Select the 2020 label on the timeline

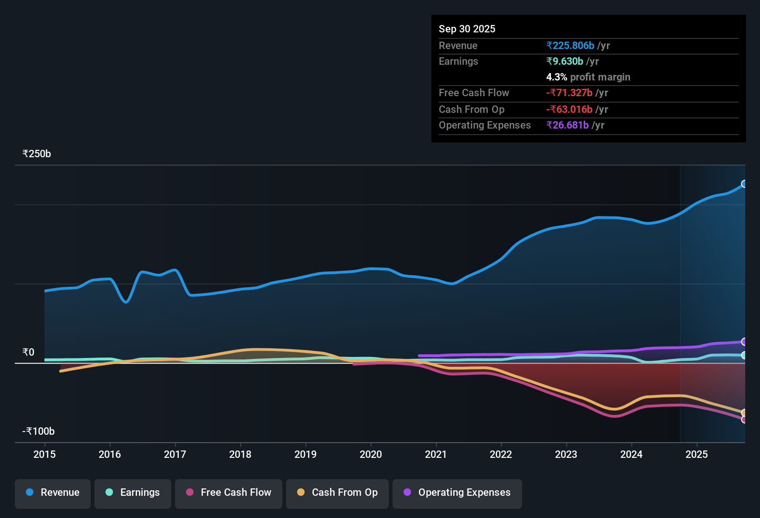pyautogui.click(x=371, y=455)
